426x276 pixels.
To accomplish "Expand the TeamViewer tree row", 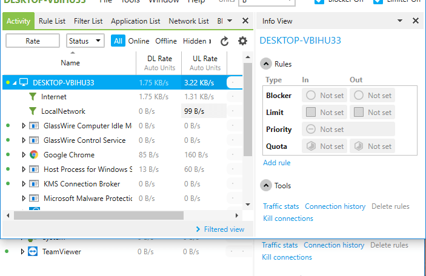I will pos(22,252).
